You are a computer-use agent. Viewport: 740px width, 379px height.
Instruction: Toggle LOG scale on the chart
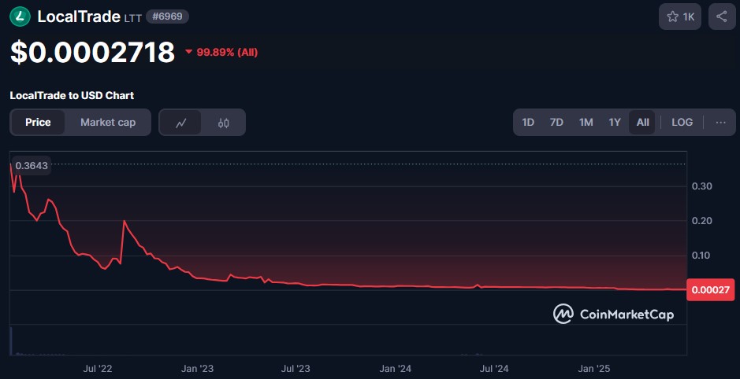tap(682, 123)
